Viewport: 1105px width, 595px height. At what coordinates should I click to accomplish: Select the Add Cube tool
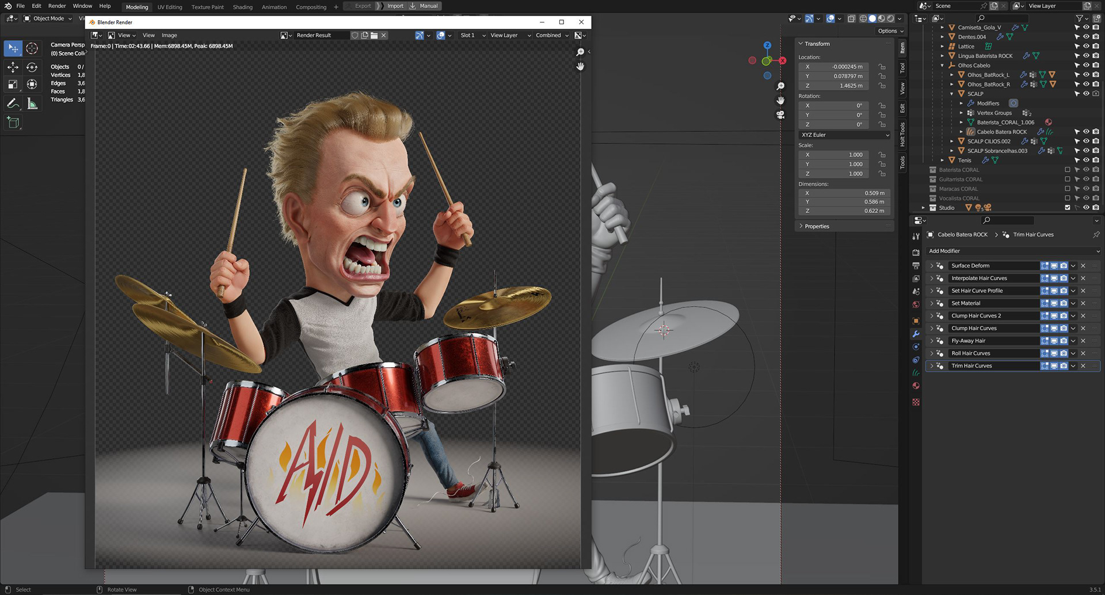click(13, 122)
